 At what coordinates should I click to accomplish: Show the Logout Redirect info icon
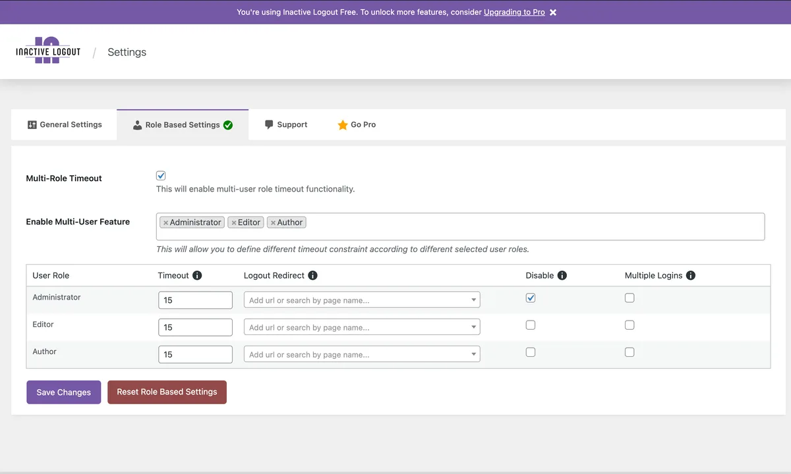312,275
